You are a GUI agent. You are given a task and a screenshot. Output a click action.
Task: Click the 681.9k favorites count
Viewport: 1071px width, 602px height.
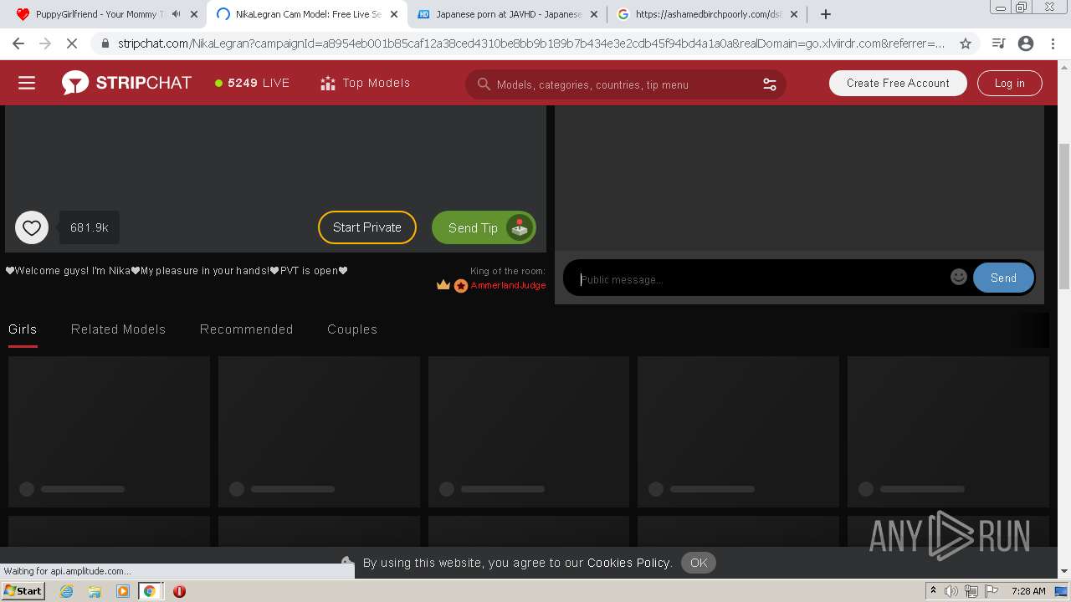[90, 227]
